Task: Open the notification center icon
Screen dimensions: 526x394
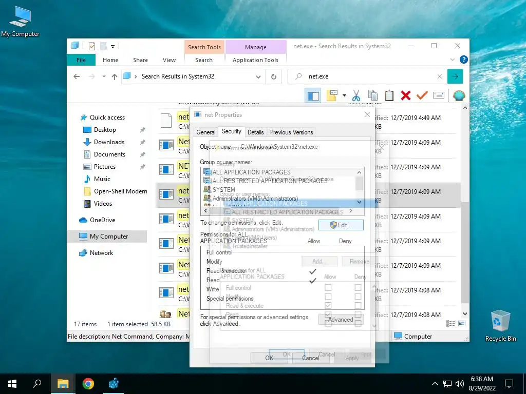Action: (x=509, y=384)
